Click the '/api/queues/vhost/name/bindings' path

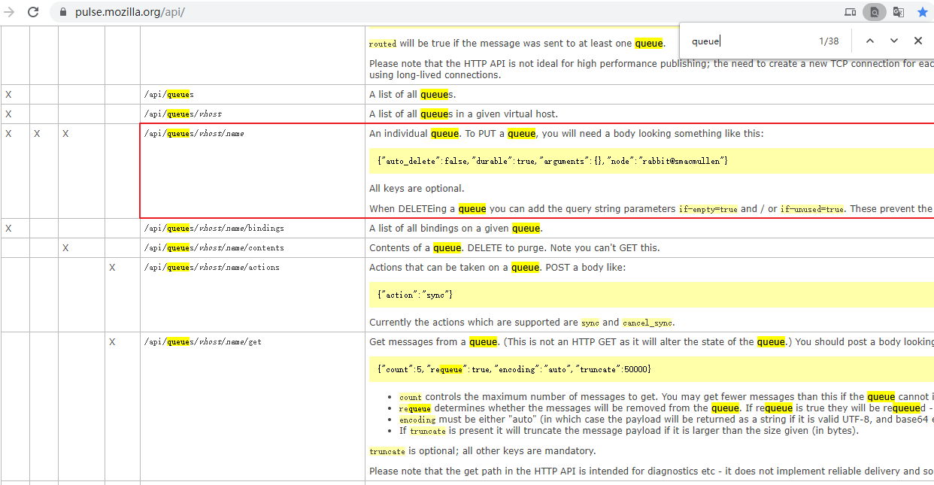214,228
